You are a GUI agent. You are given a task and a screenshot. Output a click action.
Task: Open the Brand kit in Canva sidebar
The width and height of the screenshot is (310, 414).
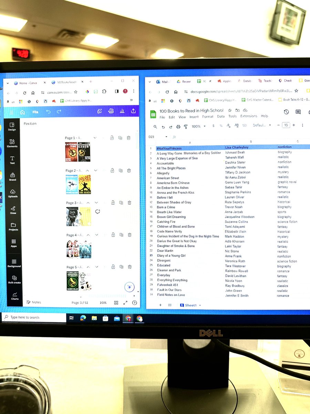pyautogui.click(x=12, y=177)
